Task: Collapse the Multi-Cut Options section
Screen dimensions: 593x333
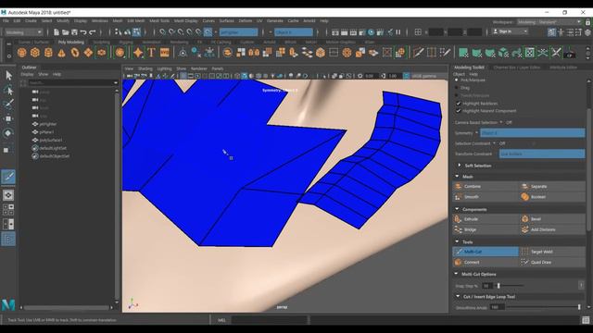Action: 457,274
